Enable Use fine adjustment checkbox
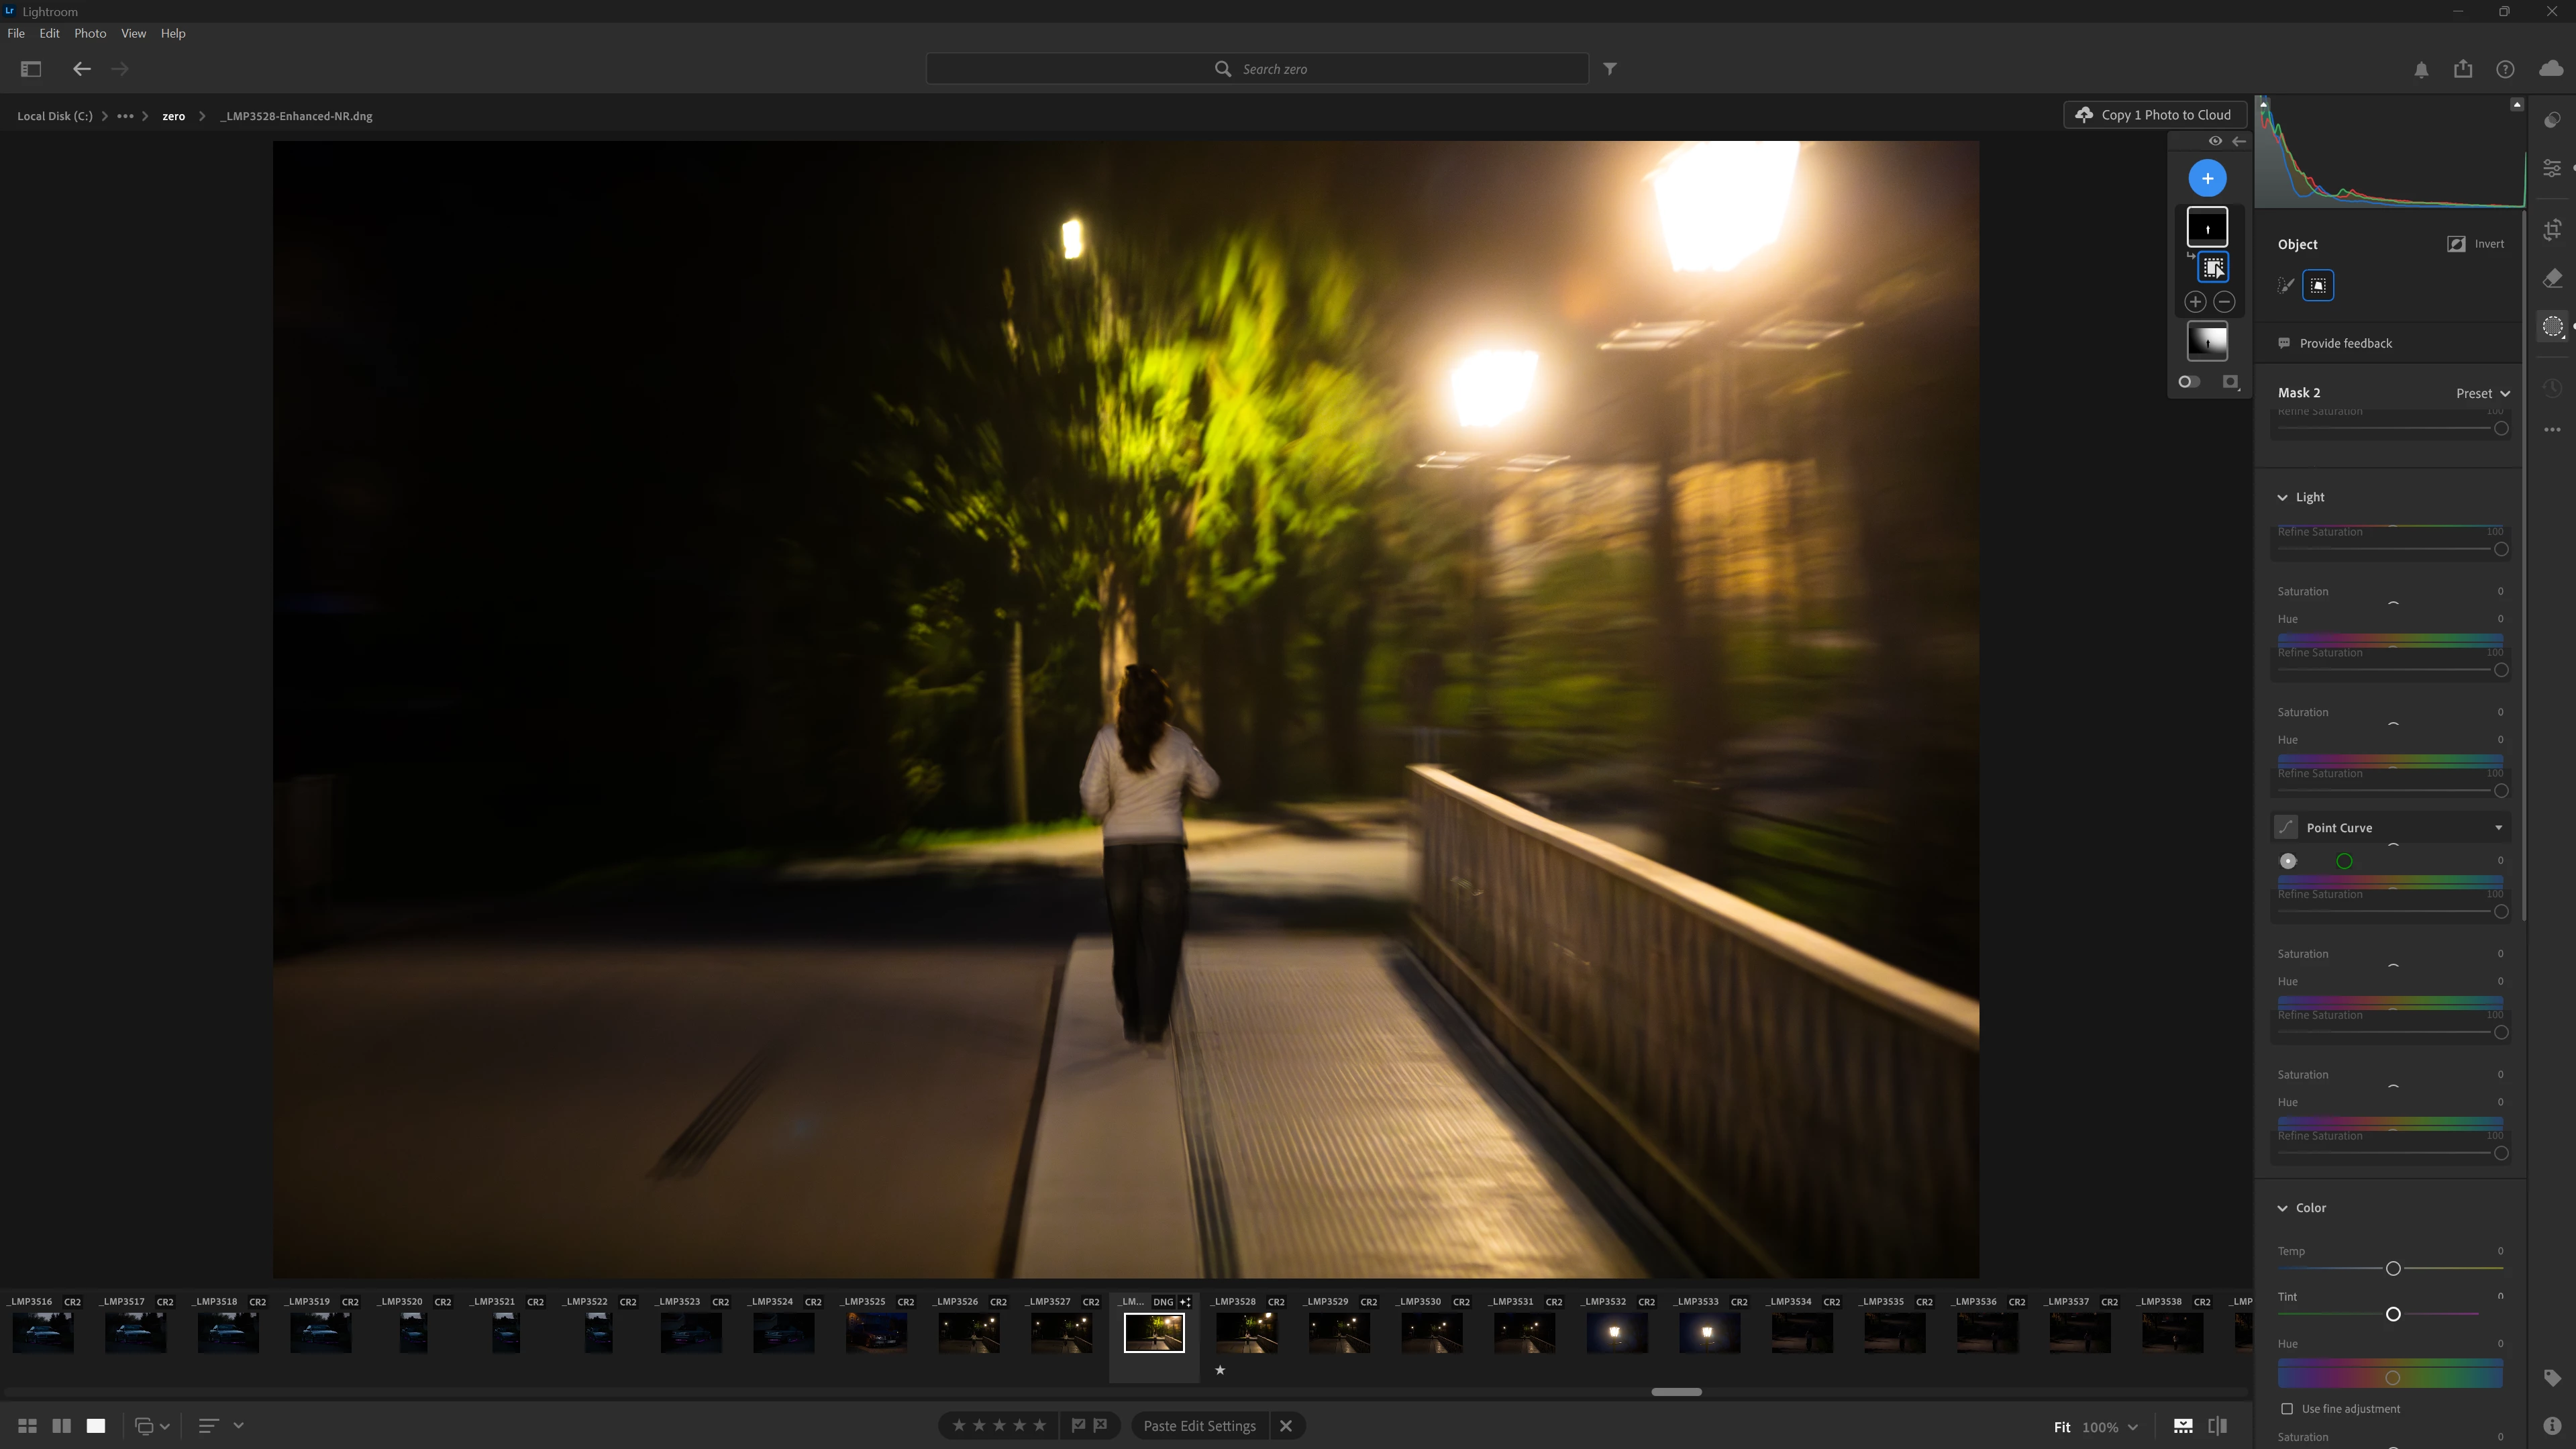 pyautogui.click(x=2287, y=1409)
